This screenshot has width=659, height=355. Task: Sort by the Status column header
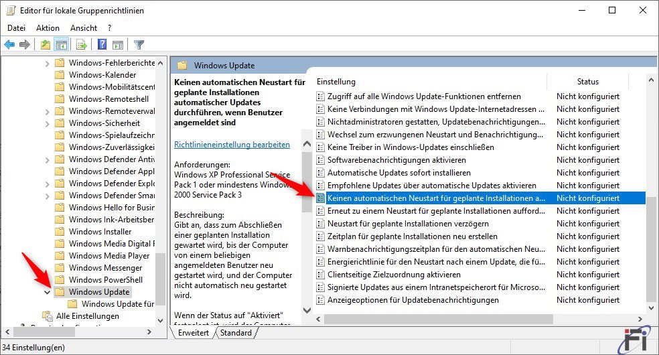[587, 82]
